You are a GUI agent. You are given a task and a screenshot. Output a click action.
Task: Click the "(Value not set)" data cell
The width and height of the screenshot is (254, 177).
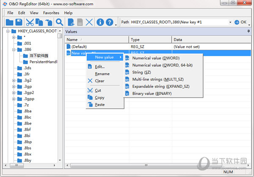pyautogui.click(x=187, y=46)
